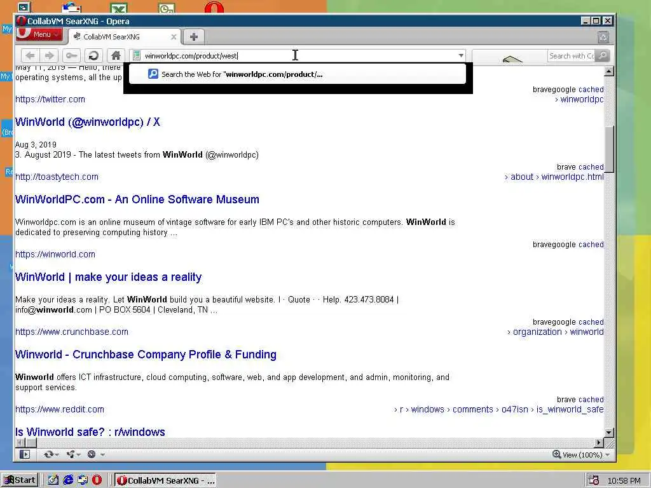Image resolution: width=651 pixels, height=488 pixels.
Task: Click 'cached' link above crunchbase result
Action: pyautogui.click(x=591, y=322)
